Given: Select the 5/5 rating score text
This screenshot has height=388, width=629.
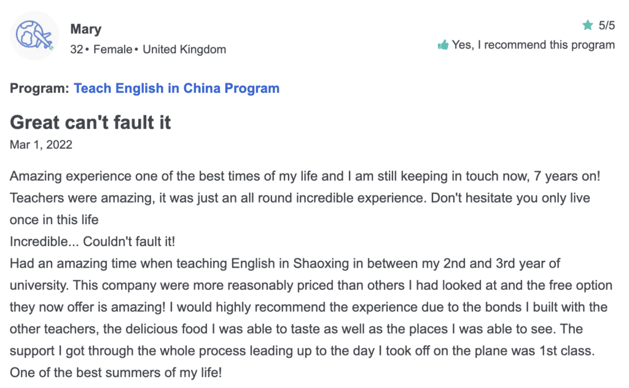Looking at the screenshot, I should [x=606, y=25].
